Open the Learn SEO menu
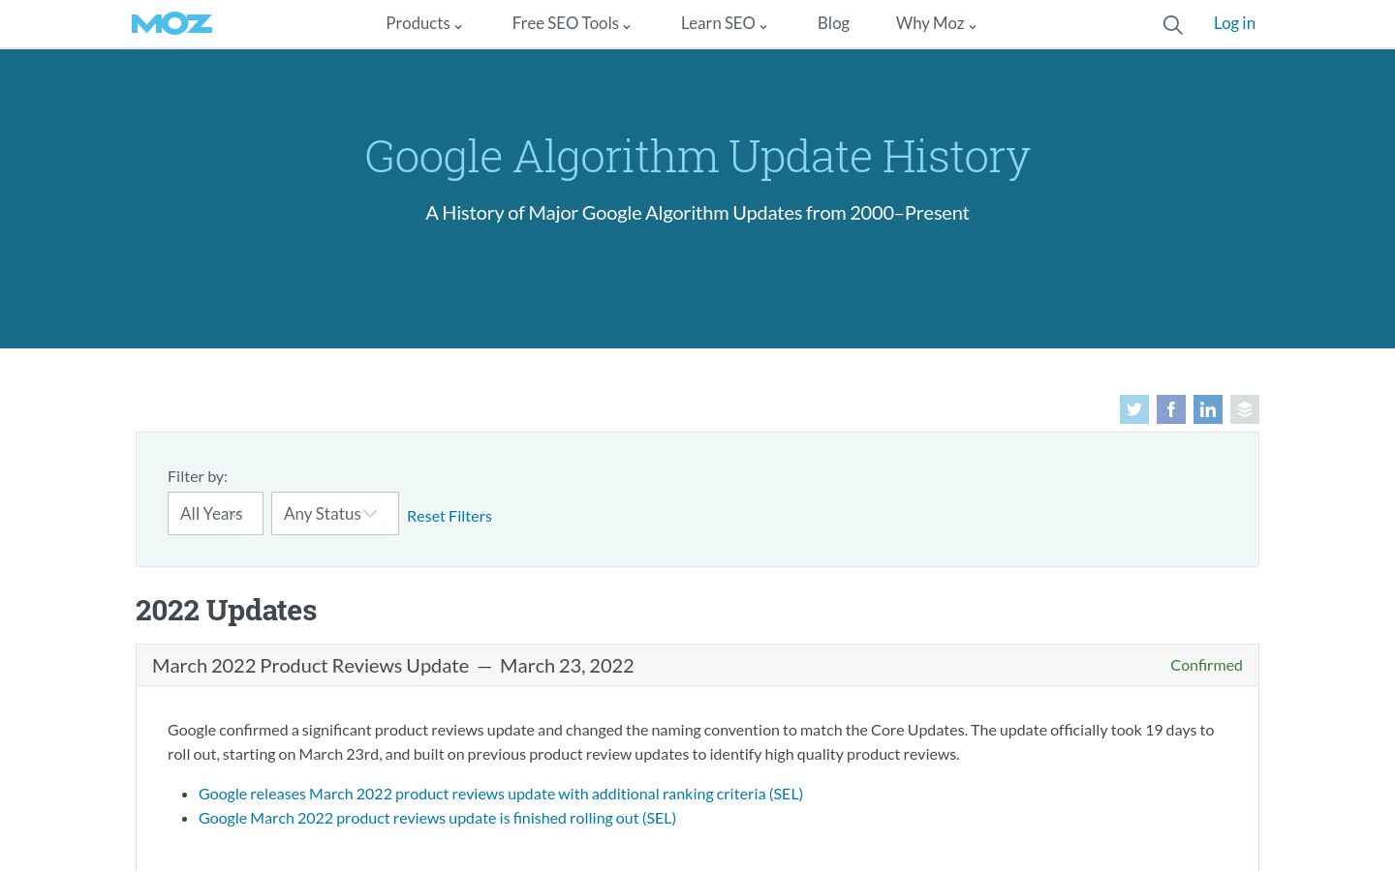 point(724,23)
